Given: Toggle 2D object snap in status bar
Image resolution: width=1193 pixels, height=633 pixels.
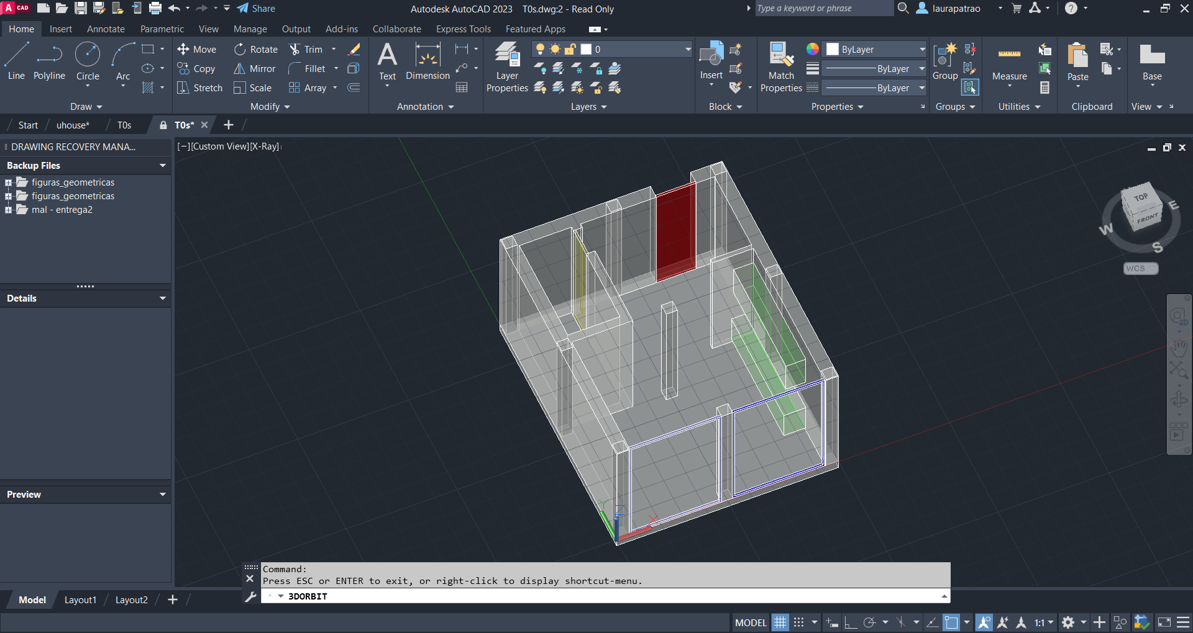Looking at the screenshot, I should point(951,622).
